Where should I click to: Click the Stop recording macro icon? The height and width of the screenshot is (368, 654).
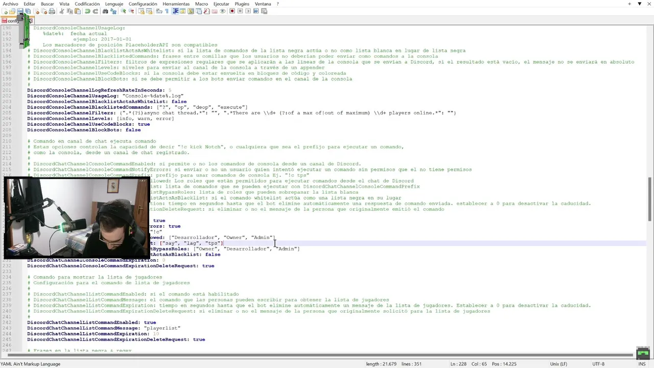[x=240, y=11]
